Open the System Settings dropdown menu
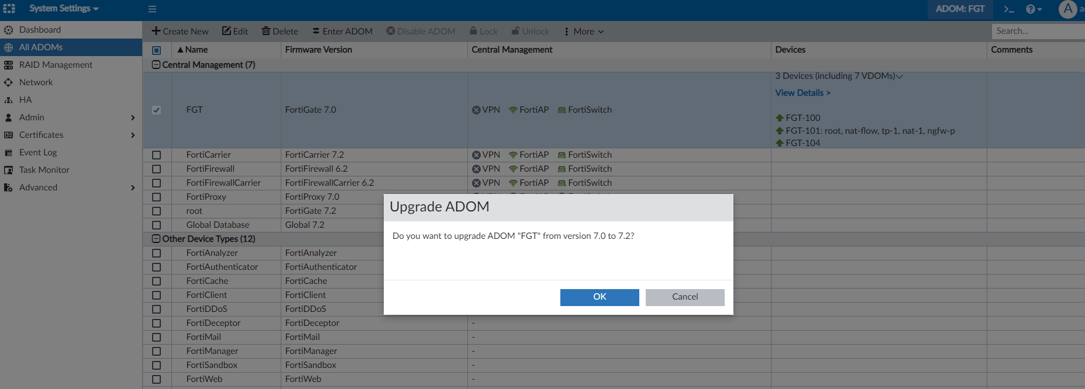The height and width of the screenshot is (389, 1085). pos(64,9)
